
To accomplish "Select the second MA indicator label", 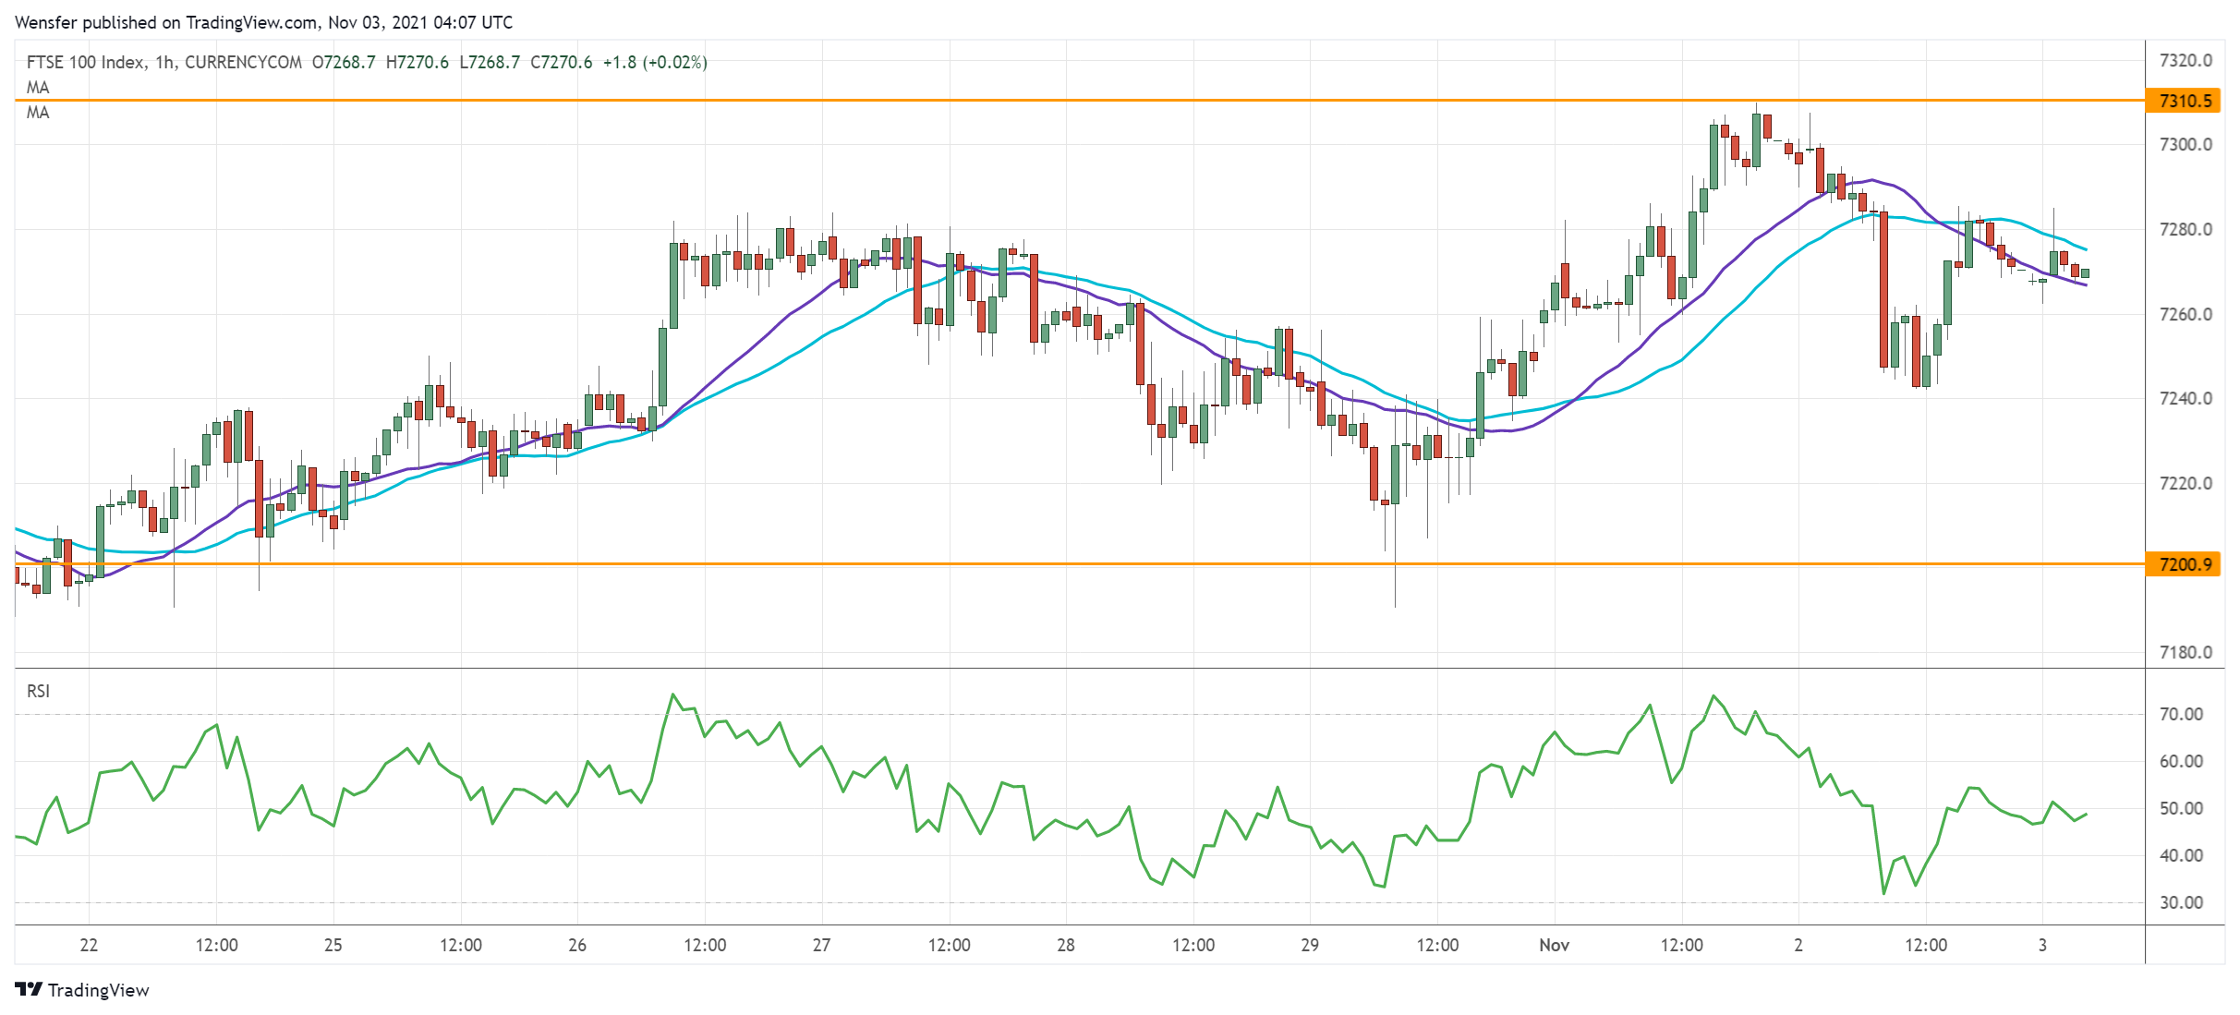I will (38, 113).
